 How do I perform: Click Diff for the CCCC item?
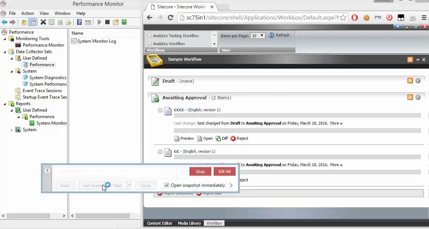pyautogui.click(x=222, y=139)
